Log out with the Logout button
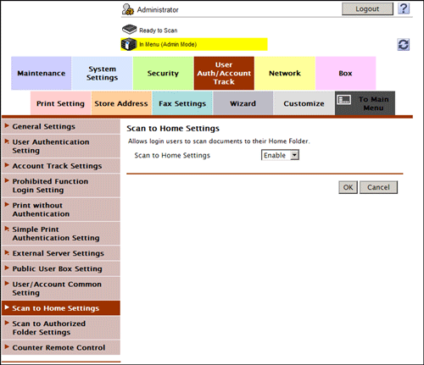Viewport: 424px width, 365px height. click(367, 8)
